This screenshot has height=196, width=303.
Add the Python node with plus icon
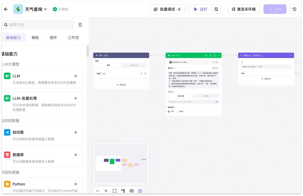pyautogui.click(x=76, y=184)
